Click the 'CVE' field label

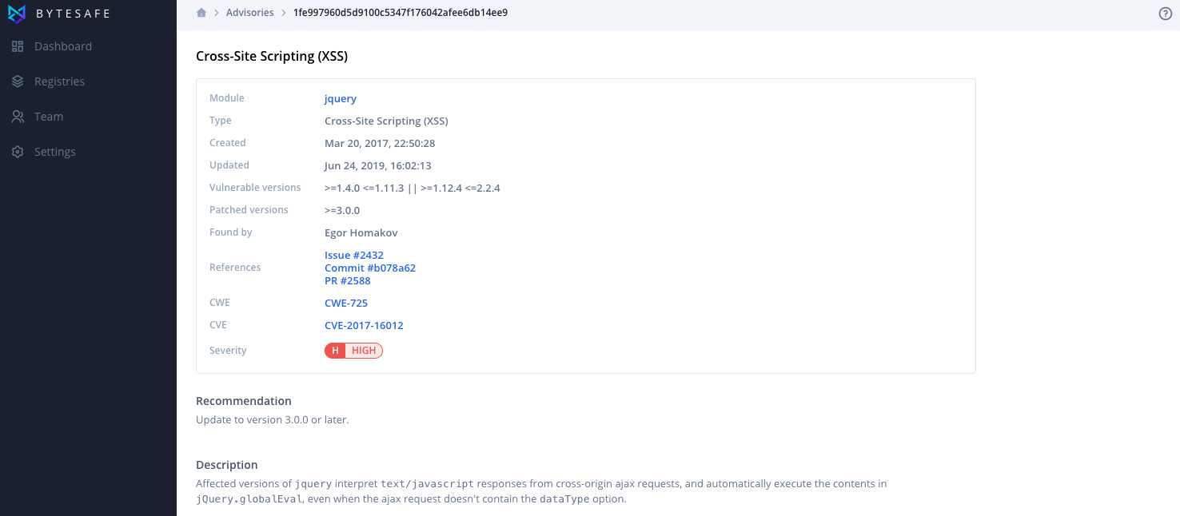pyautogui.click(x=218, y=325)
